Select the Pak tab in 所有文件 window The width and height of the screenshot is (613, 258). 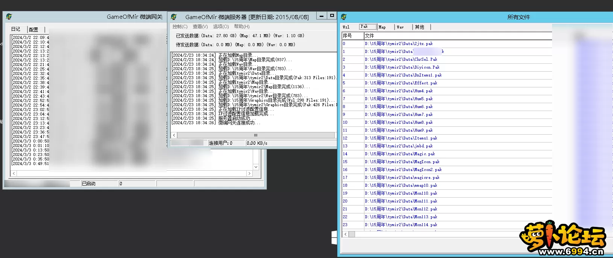[x=367, y=27]
